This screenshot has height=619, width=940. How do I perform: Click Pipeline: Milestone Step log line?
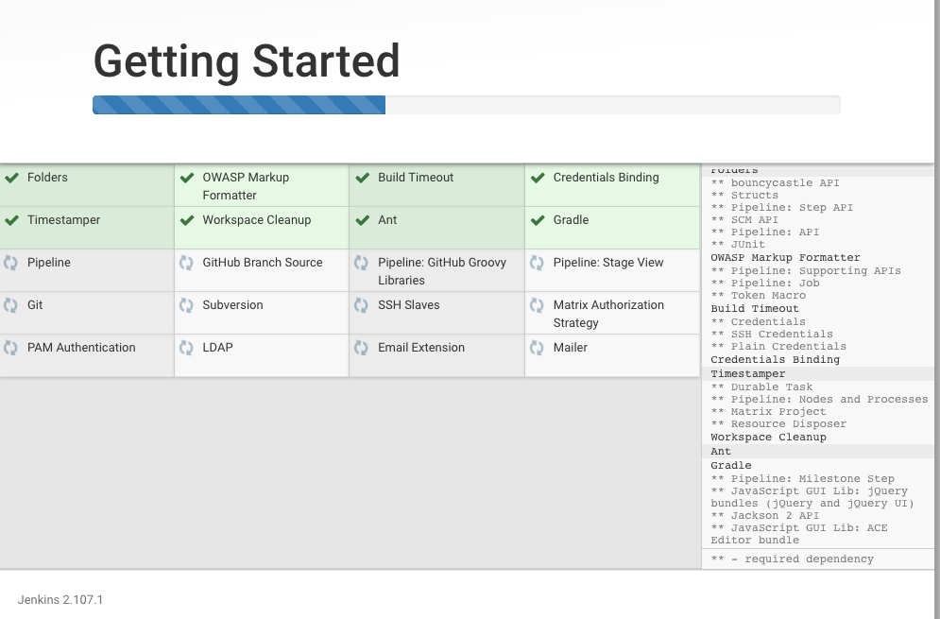803,478
